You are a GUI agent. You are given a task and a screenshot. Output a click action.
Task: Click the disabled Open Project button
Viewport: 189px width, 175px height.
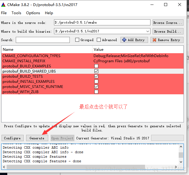coord(62,138)
